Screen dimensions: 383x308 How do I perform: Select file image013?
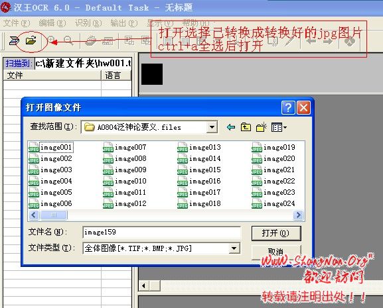pos(199,148)
